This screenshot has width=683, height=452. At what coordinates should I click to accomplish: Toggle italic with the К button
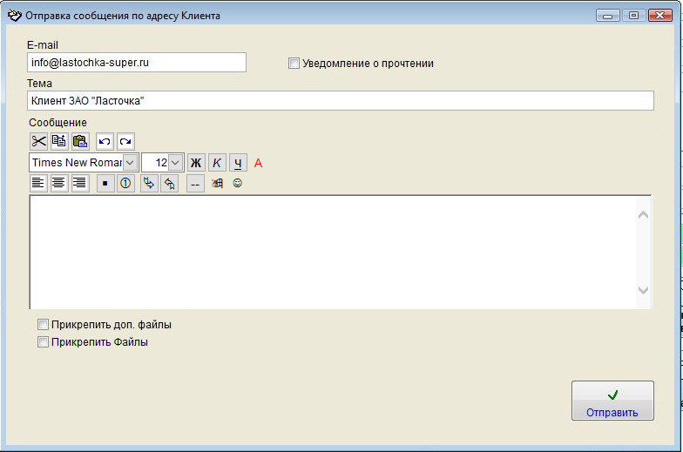click(x=217, y=163)
